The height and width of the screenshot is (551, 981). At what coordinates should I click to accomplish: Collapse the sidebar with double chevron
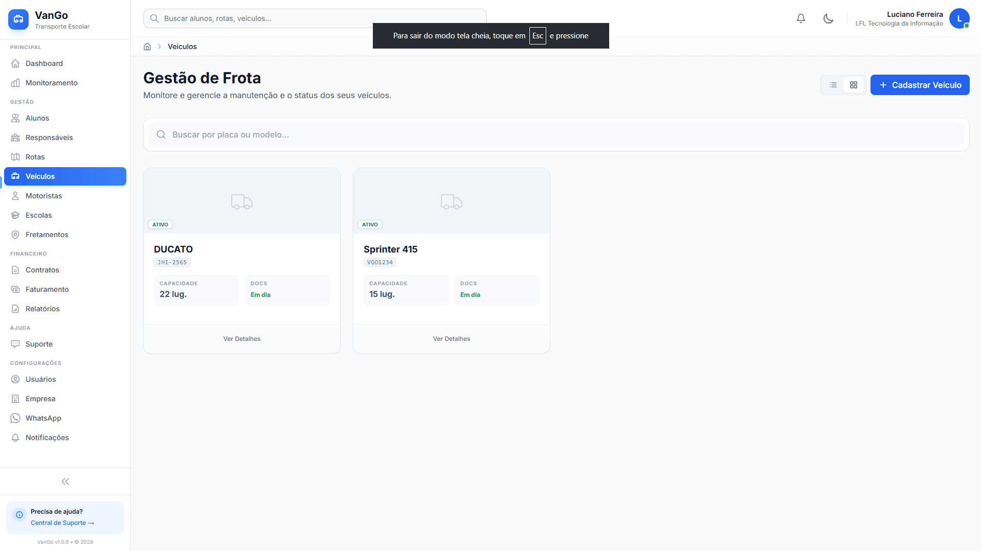click(x=65, y=481)
